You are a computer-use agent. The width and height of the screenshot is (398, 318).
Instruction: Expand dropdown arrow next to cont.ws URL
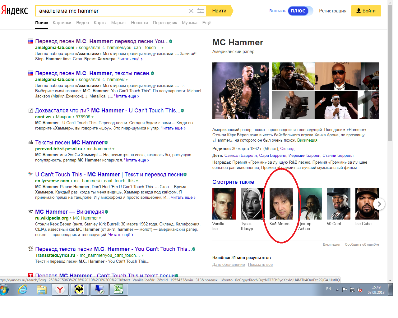click(93, 117)
